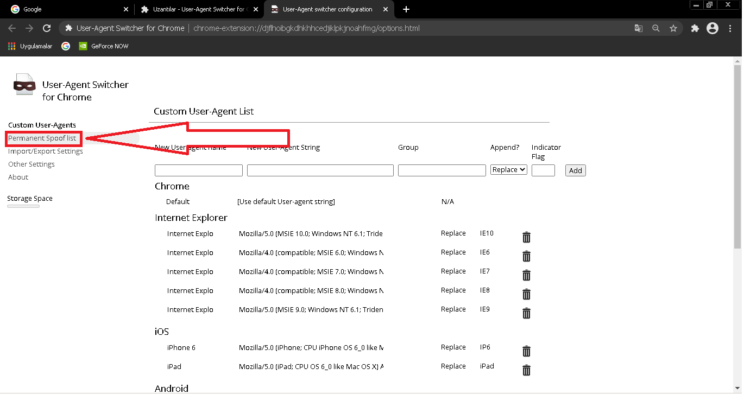Click the IP6 indicator flag text
The width and height of the screenshot is (744, 394).
coord(485,347)
